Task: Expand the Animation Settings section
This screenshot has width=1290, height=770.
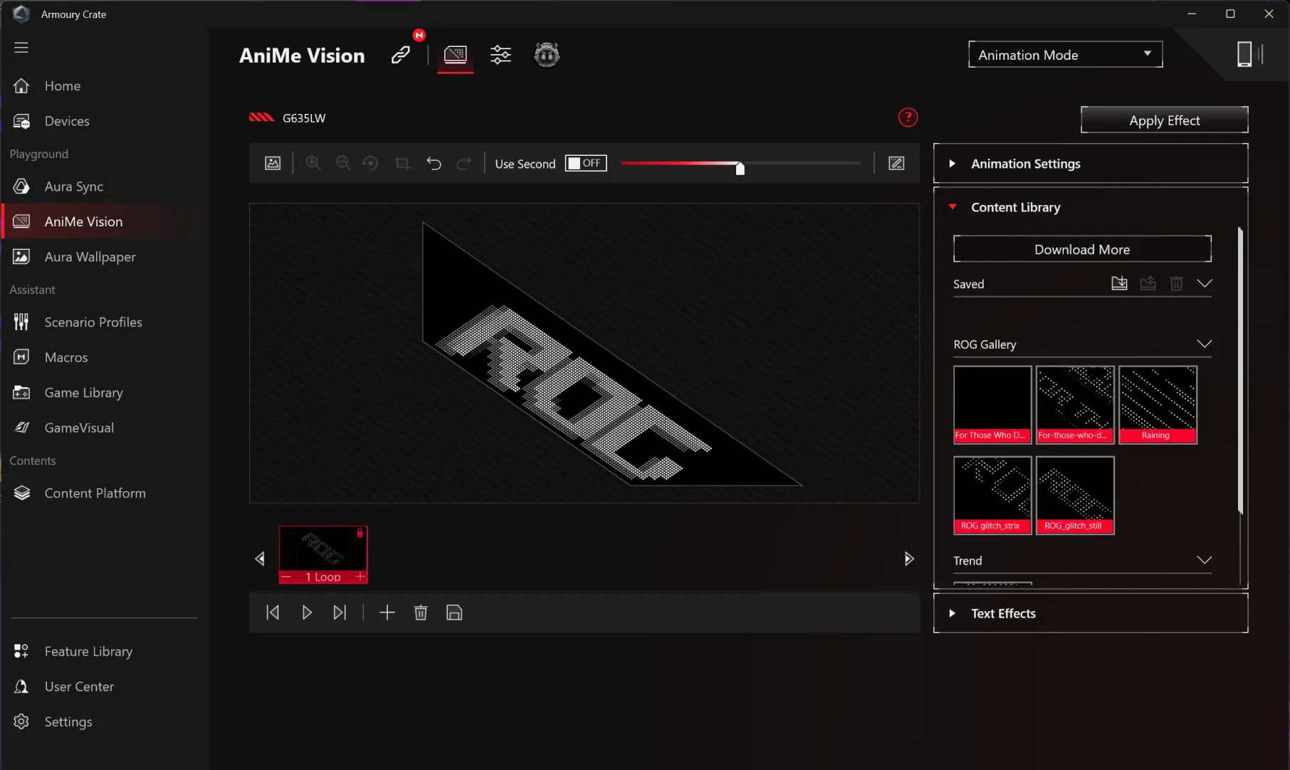Action: tap(1091, 164)
